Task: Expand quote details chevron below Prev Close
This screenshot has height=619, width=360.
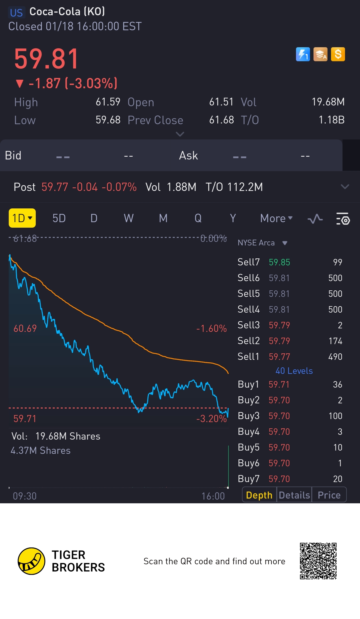Action: [180, 134]
